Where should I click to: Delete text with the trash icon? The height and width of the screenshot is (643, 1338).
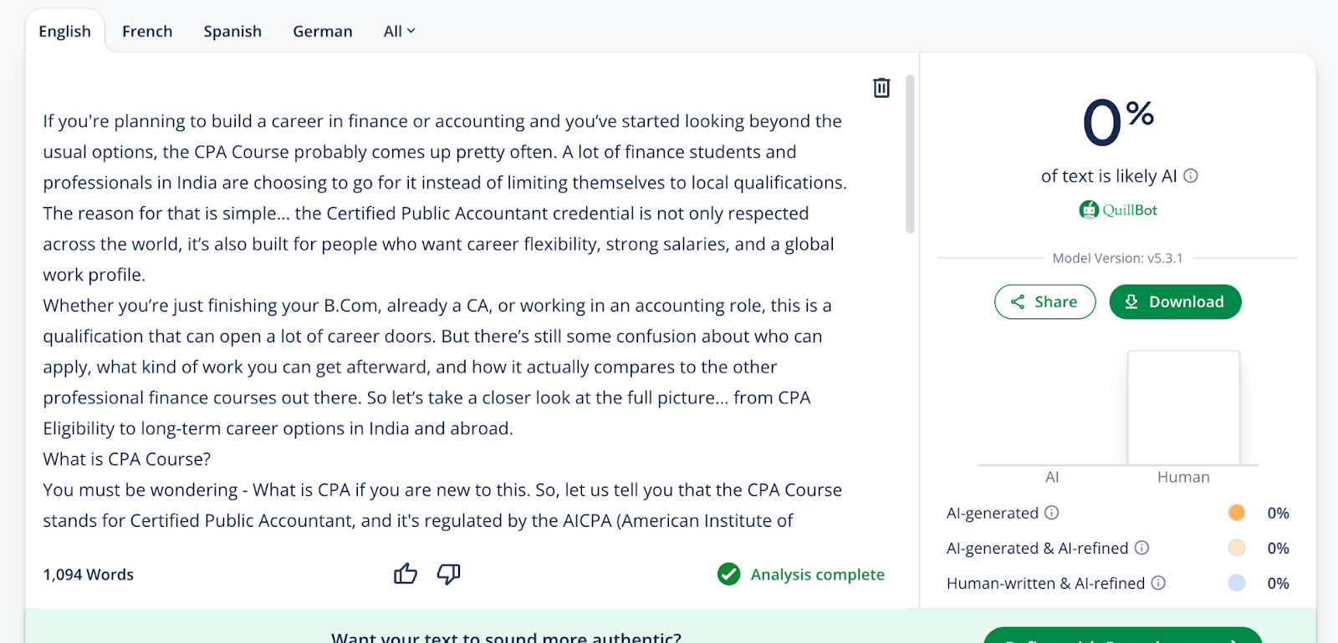coord(881,88)
